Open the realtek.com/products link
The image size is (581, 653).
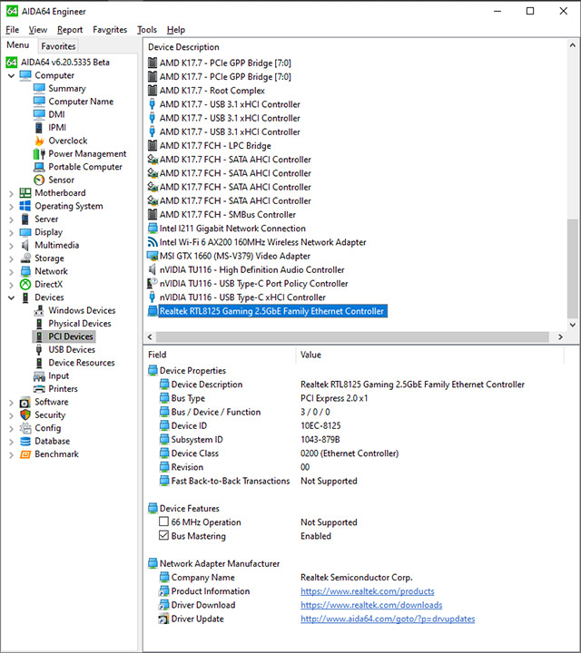click(x=367, y=591)
